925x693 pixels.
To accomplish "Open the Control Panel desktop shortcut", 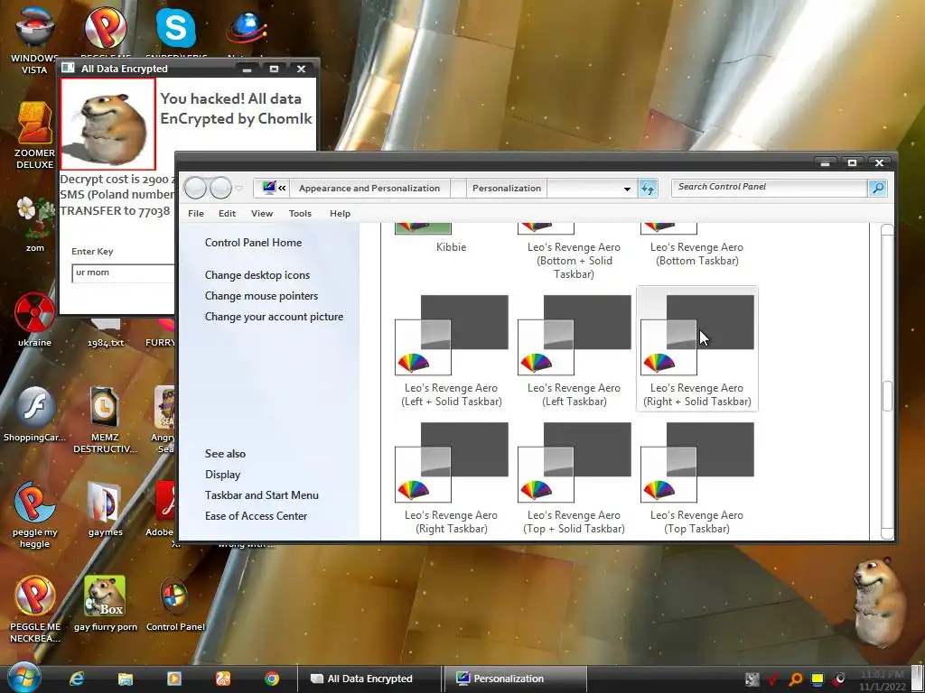I will point(175,604).
